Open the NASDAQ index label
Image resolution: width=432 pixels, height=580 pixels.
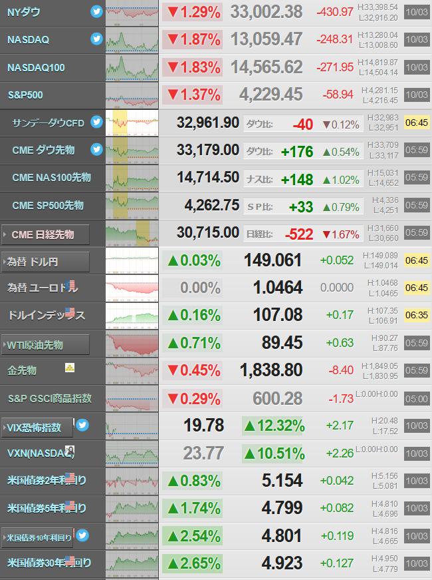(29, 39)
